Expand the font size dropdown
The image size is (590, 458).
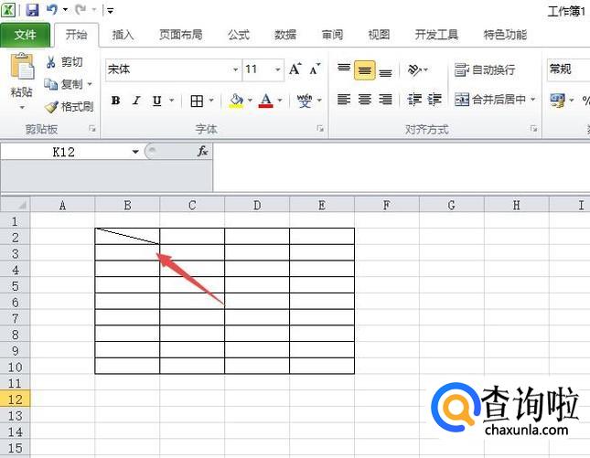278,69
